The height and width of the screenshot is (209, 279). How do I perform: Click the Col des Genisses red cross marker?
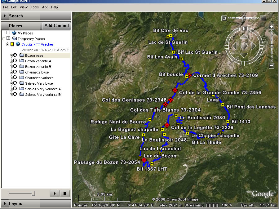[x=170, y=100]
